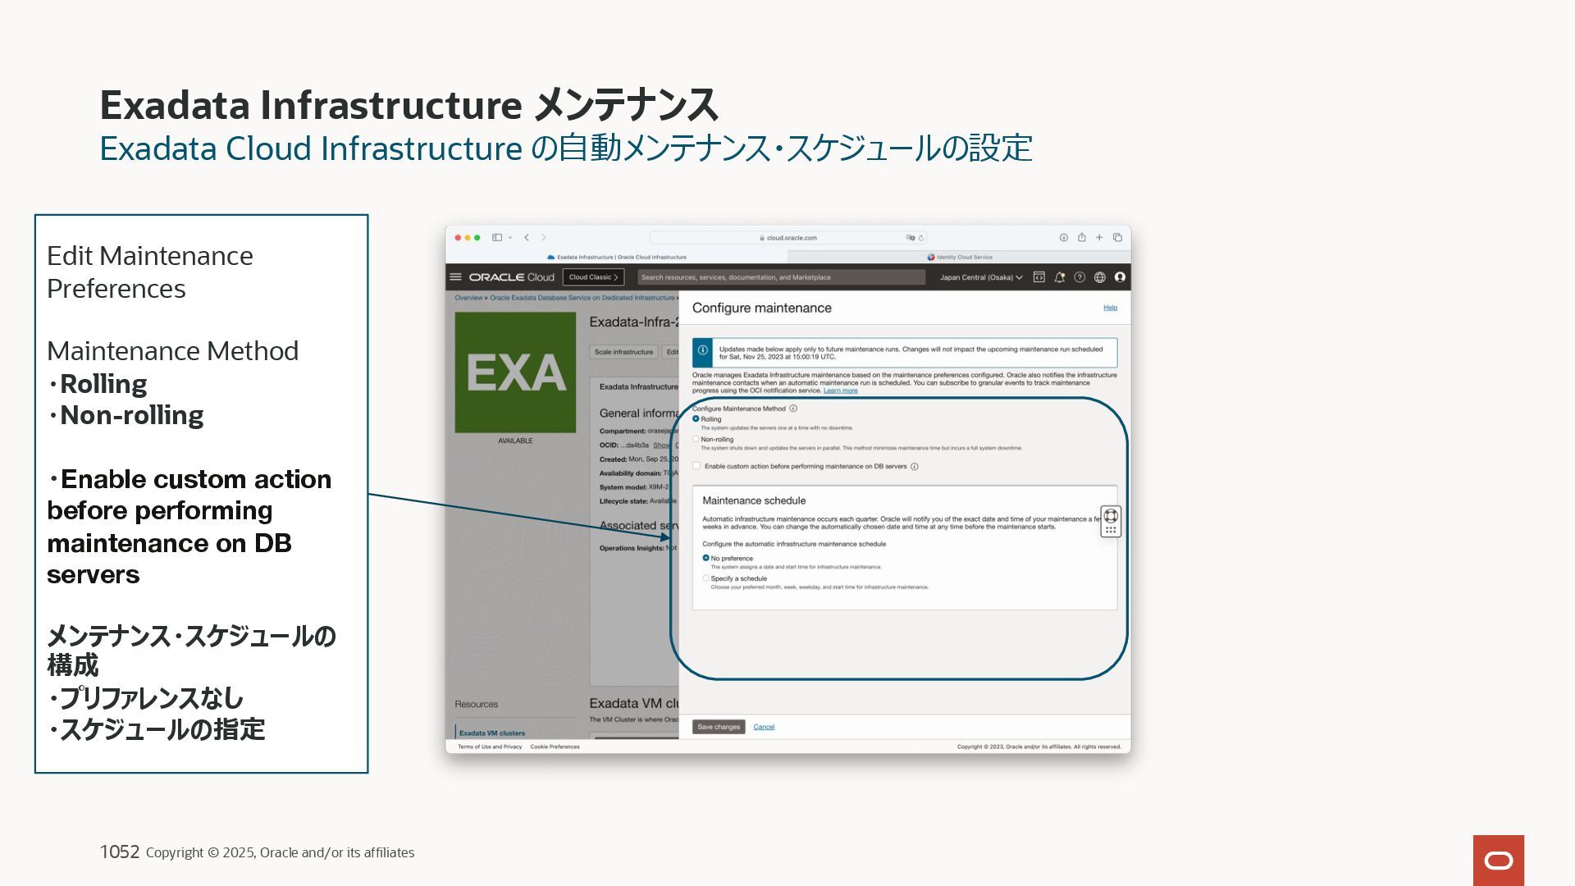
Task: Open Cloud Shell developer tools icon
Action: click(1039, 277)
